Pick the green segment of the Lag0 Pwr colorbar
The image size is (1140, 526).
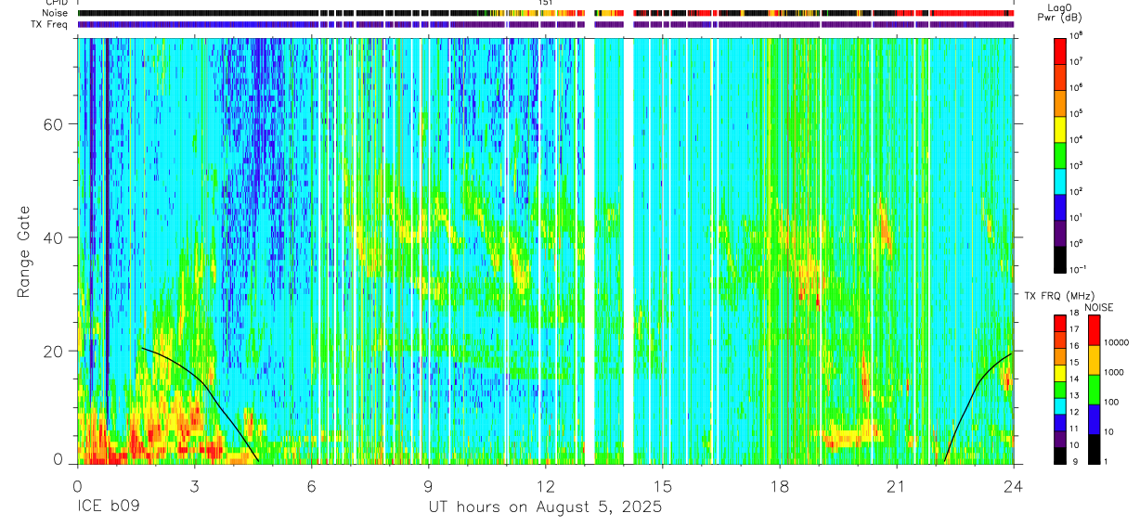point(1061,155)
